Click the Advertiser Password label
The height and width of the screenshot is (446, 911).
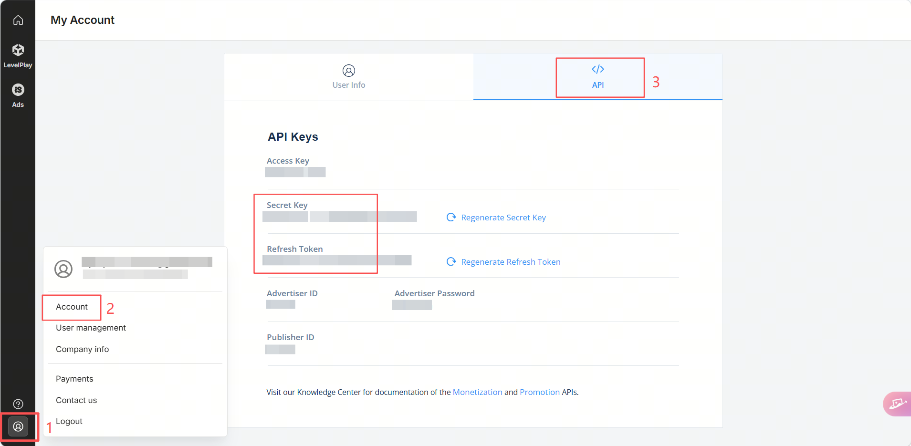click(x=434, y=293)
